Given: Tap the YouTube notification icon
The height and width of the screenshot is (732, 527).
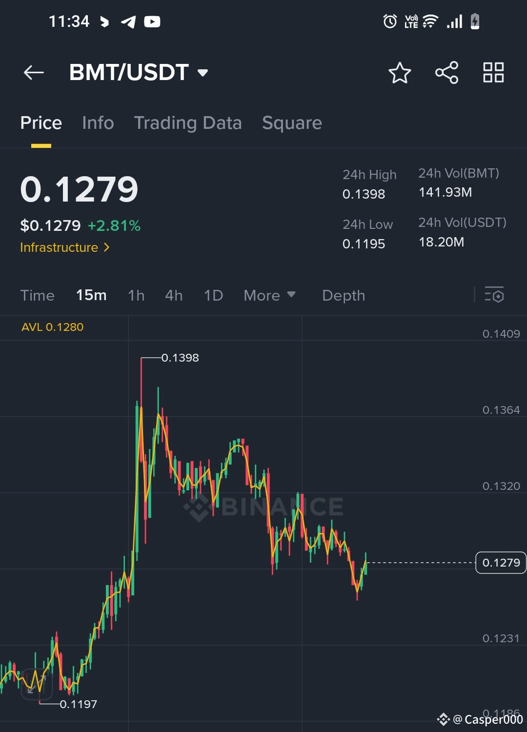Looking at the screenshot, I should (x=152, y=21).
